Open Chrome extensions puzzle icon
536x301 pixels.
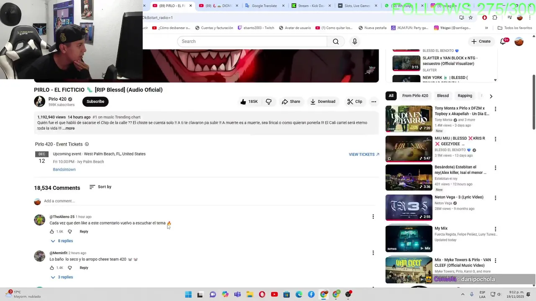tap(495, 18)
